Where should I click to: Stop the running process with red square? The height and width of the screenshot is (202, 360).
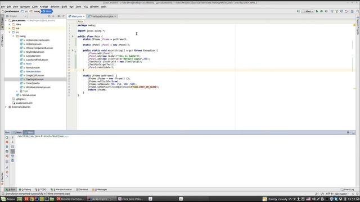tap(7, 142)
